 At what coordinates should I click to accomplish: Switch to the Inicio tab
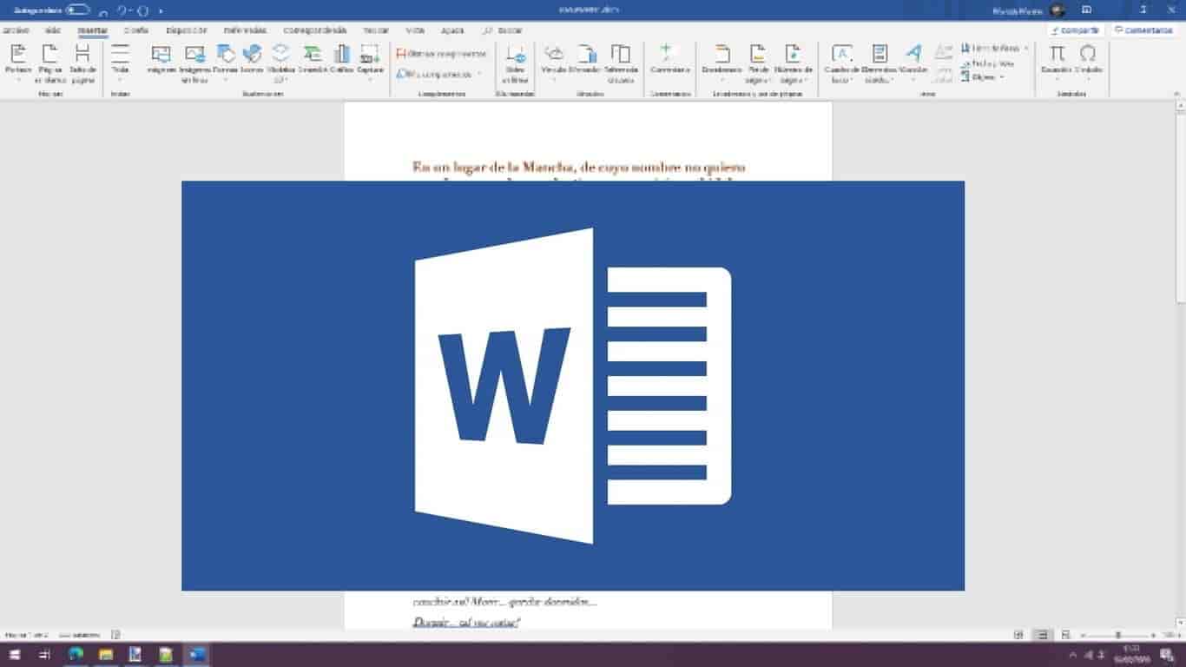point(53,30)
